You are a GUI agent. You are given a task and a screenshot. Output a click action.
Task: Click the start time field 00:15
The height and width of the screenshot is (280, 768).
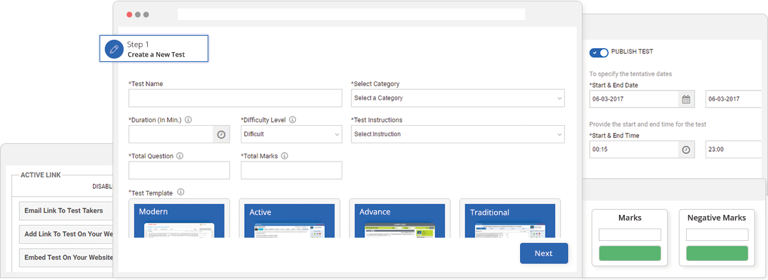634,150
